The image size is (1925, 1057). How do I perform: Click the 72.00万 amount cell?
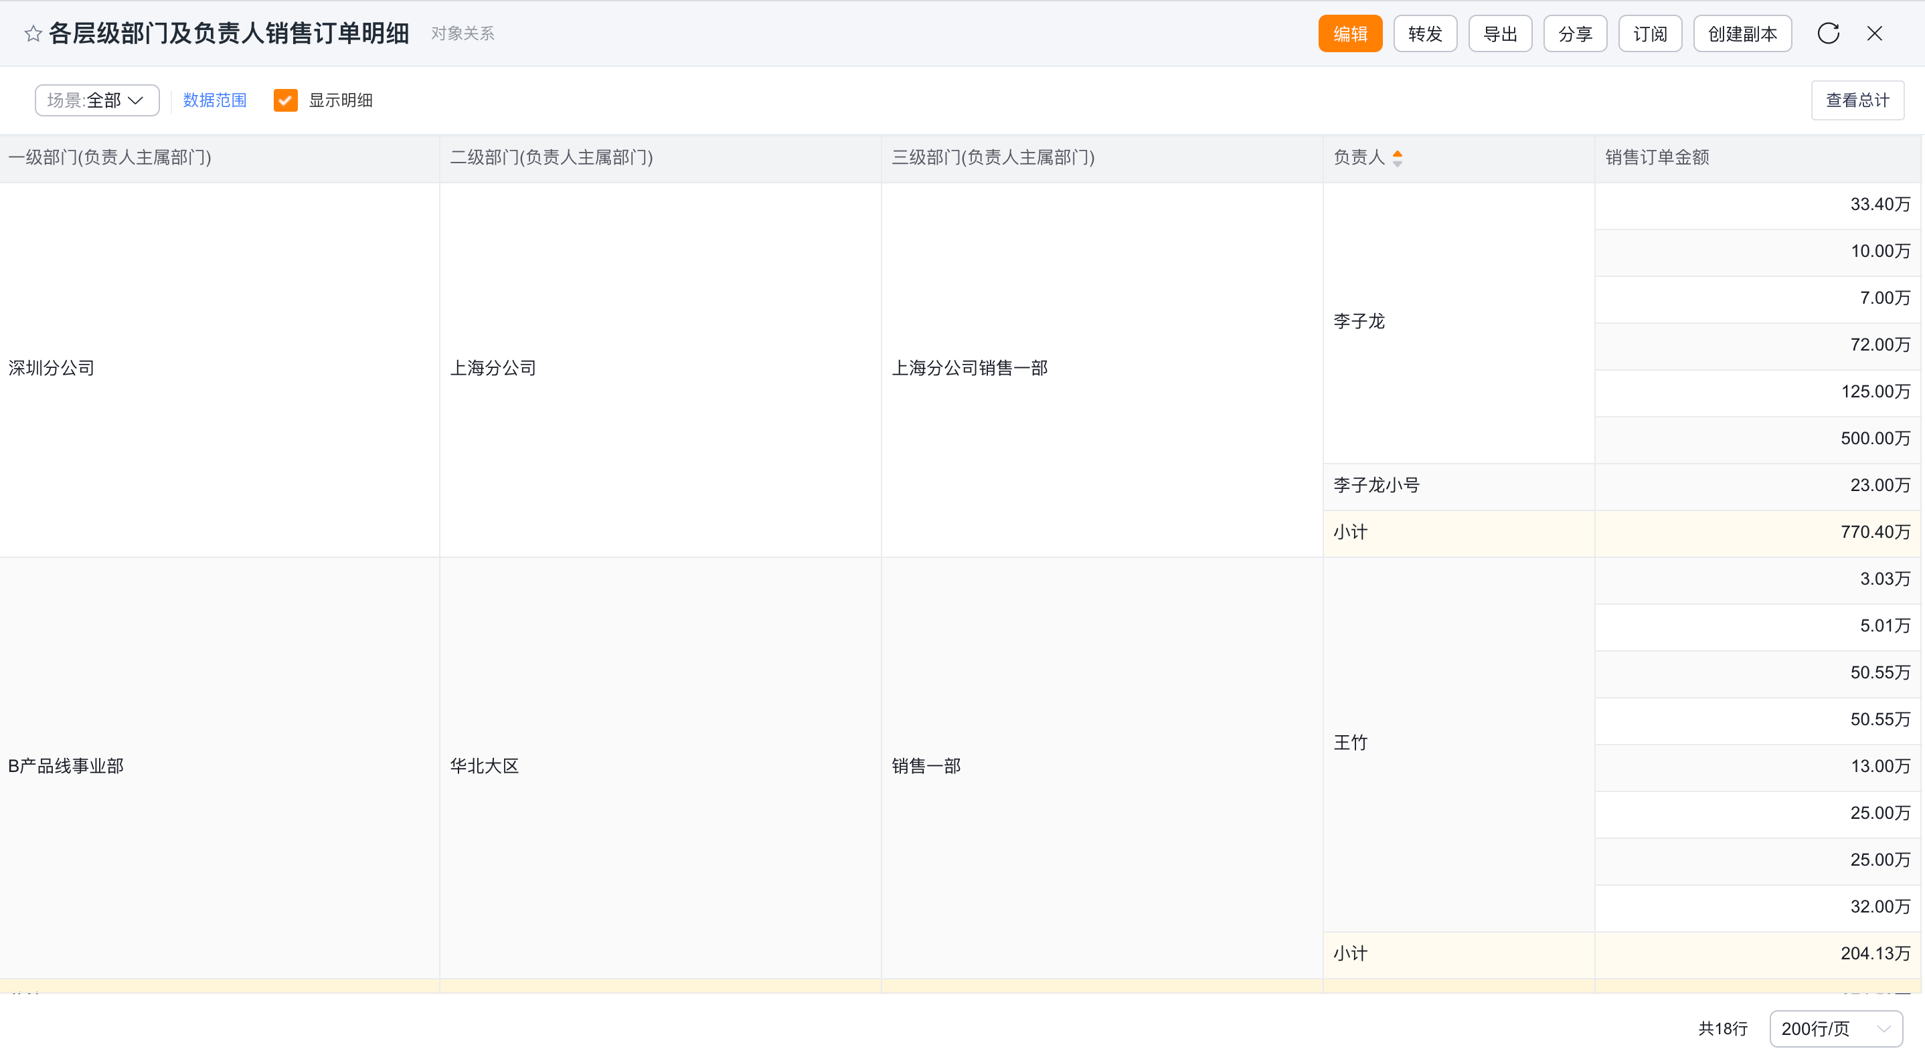(x=1758, y=345)
